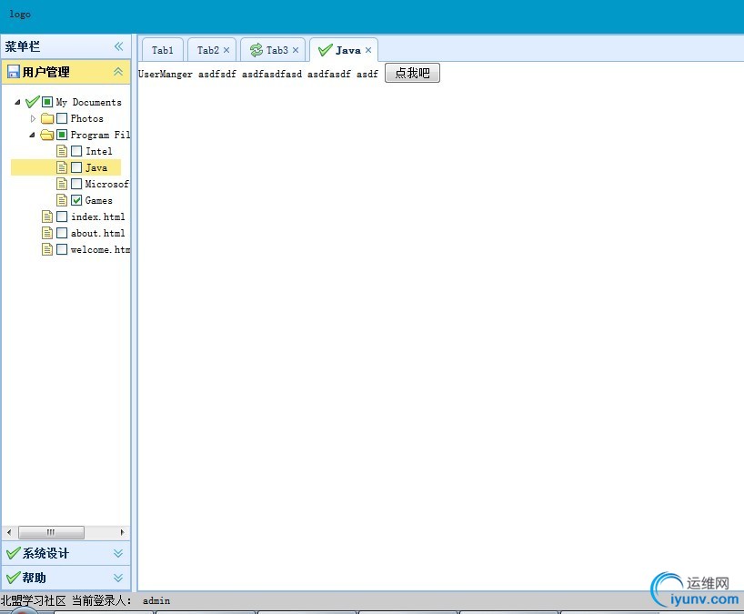Click the tree scrollbar left arrow
The width and height of the screenshot is (744, 614).
point(9,532)
